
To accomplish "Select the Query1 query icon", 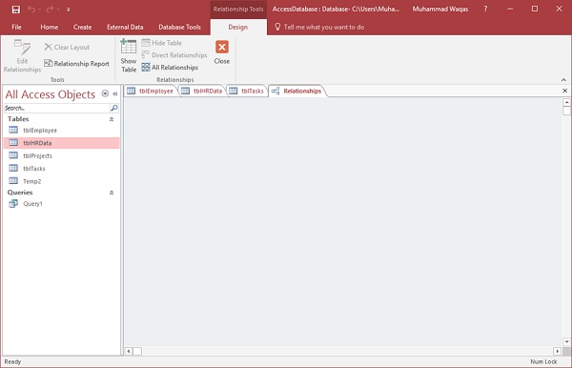I will point(13,203).
